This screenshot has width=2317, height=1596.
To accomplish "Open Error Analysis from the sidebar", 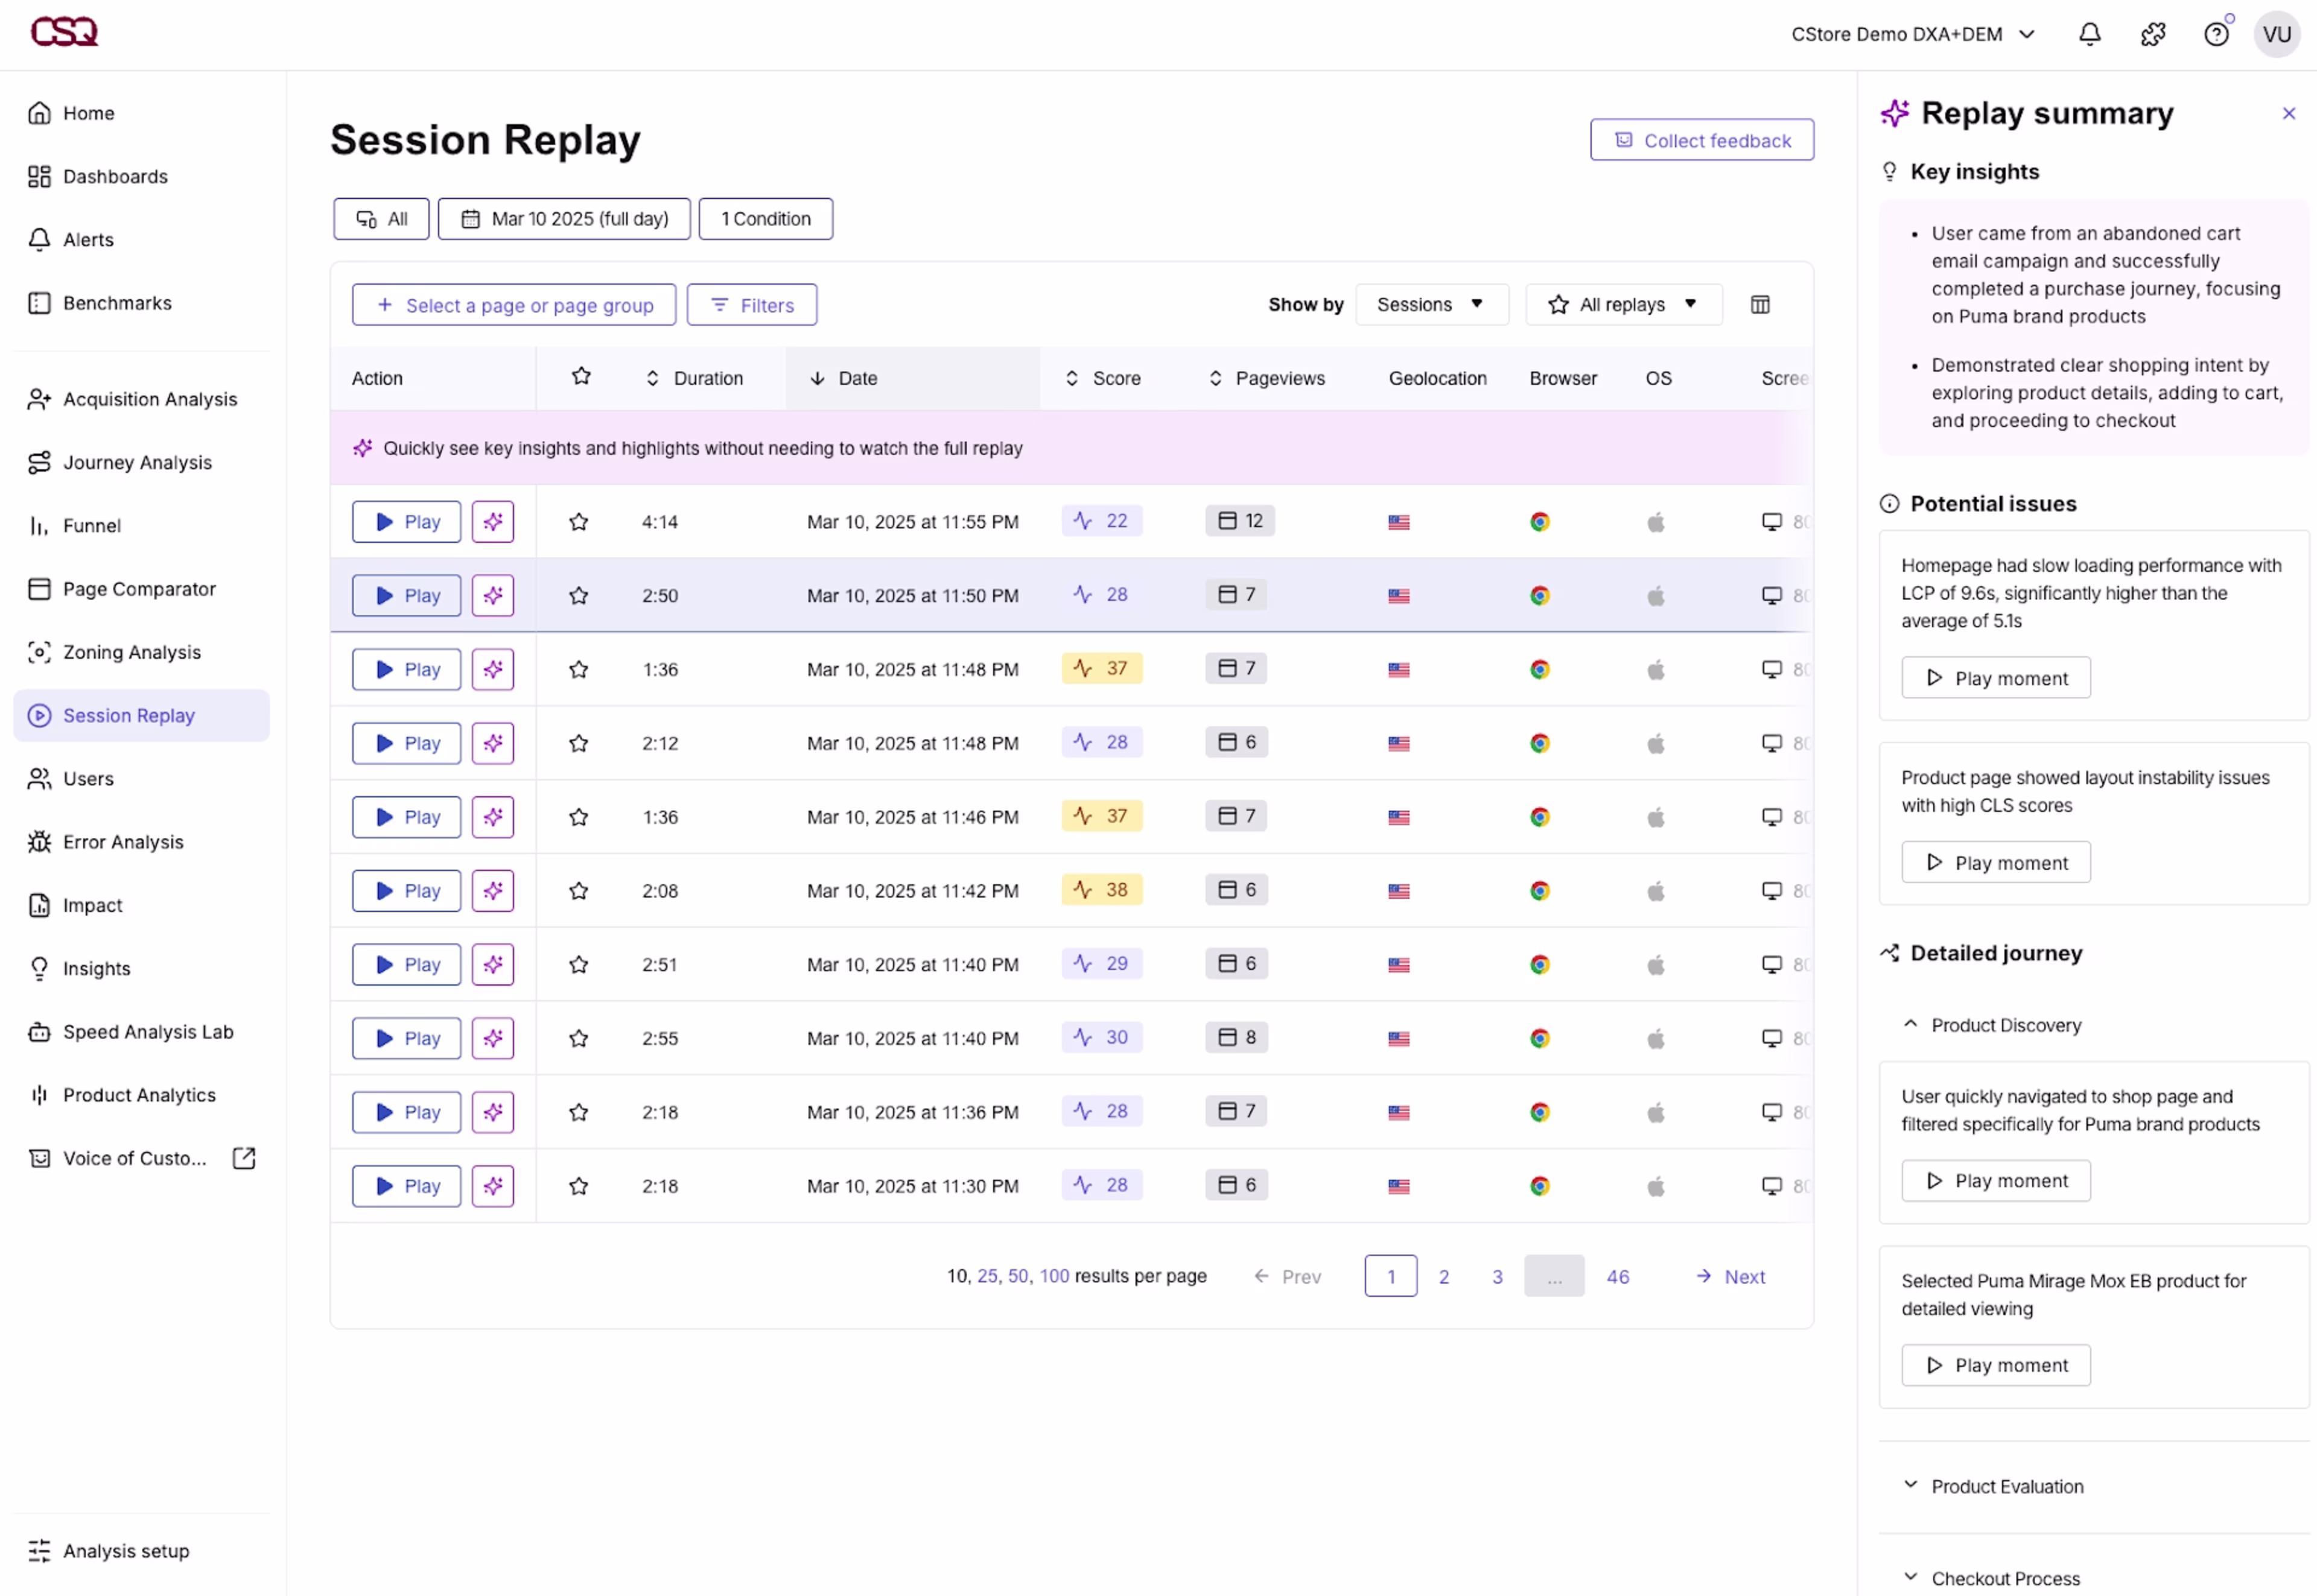I will 123,843.
